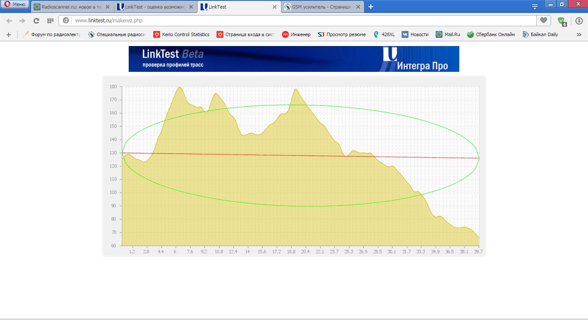Click the 130 value on vertical axis
The width and height of the screenshot is (588, 320).
113,153
